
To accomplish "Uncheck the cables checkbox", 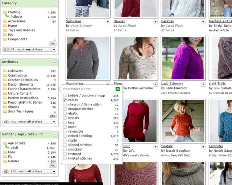I will click(65, 100).
